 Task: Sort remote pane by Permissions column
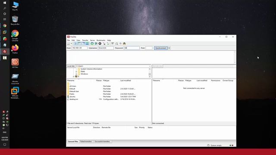tap(216, 81)
